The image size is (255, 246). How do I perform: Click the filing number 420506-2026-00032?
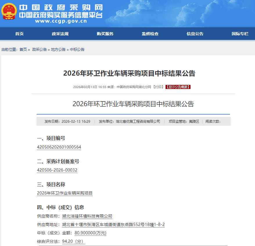tap(57, 170)
